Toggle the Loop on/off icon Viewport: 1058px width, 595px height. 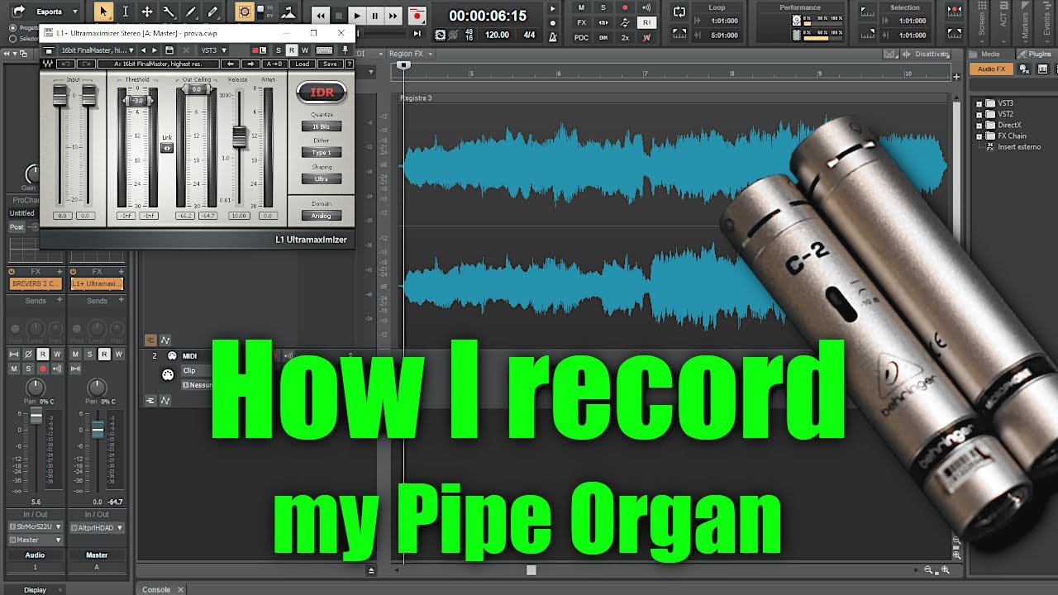(x=679, y=12)
